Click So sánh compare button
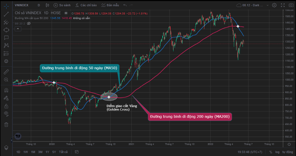The image size is (296, 156). click(62, 5)
